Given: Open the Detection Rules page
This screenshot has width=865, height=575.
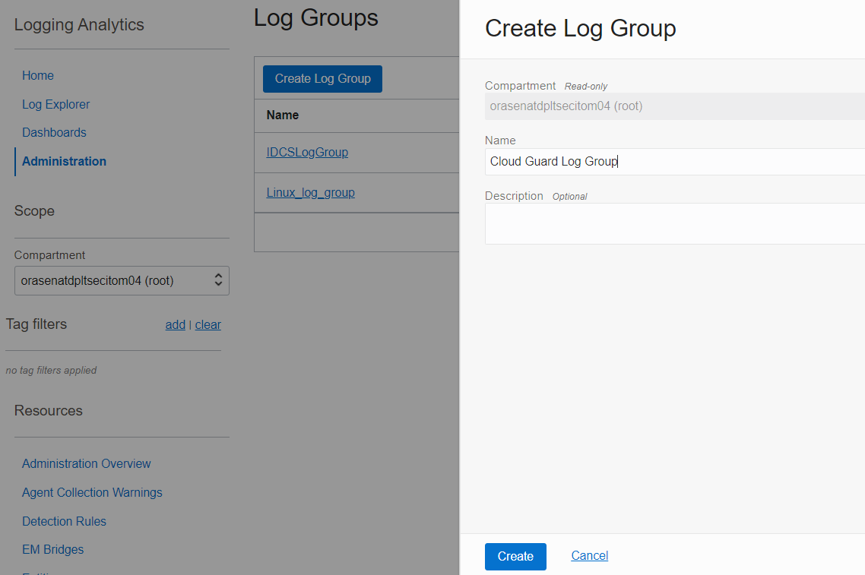Looking at the screenshot, I should (x=64, y=521).
